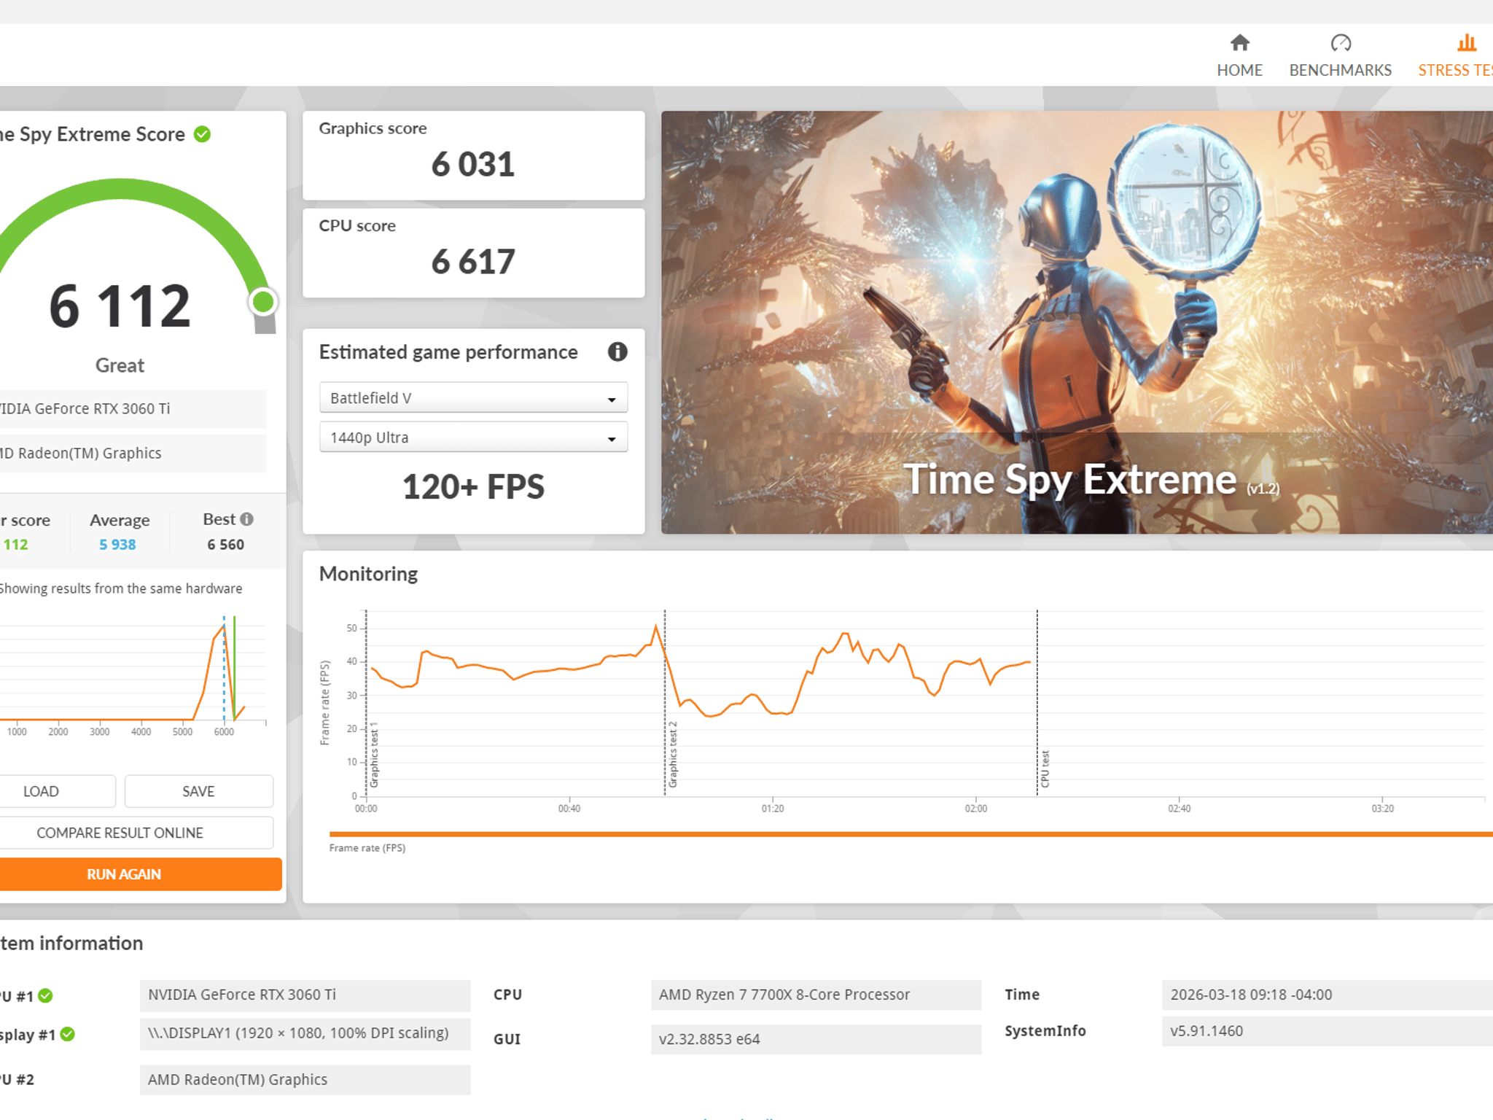Click GPU #1 field NVIDIA GeForce RTX 3060 Ti

305,995
